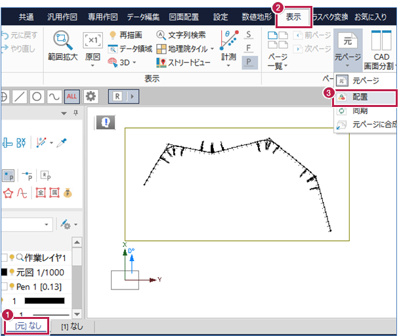Toggle the 作業レイヤ1 checkbox
Viewport: 399px width, 336px height.
tap(4, 258)
